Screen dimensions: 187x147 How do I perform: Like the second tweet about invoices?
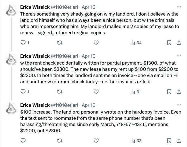96,91
